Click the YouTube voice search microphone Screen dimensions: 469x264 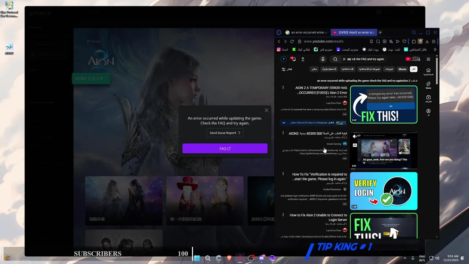[x=323, y=59]
